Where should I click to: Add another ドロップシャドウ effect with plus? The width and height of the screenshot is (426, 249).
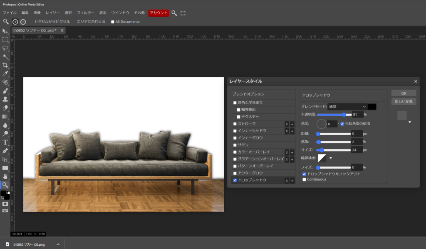[292, 181]
